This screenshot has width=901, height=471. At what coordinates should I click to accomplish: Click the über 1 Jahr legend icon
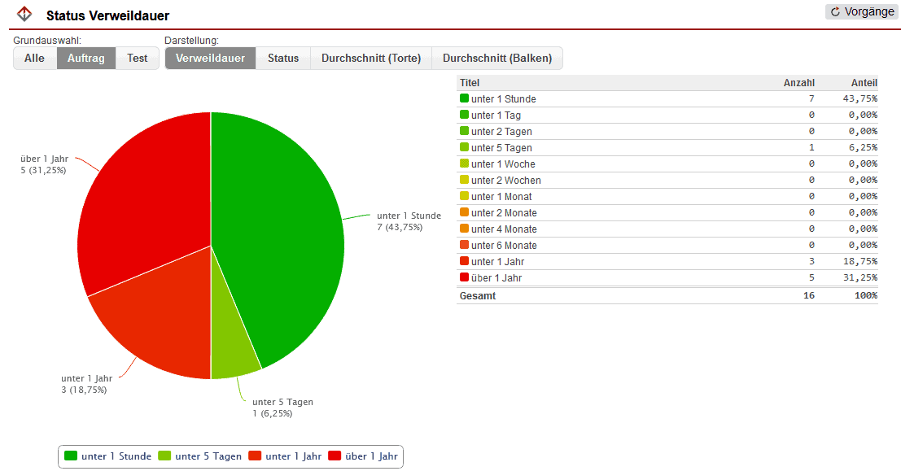pos(335,456)
